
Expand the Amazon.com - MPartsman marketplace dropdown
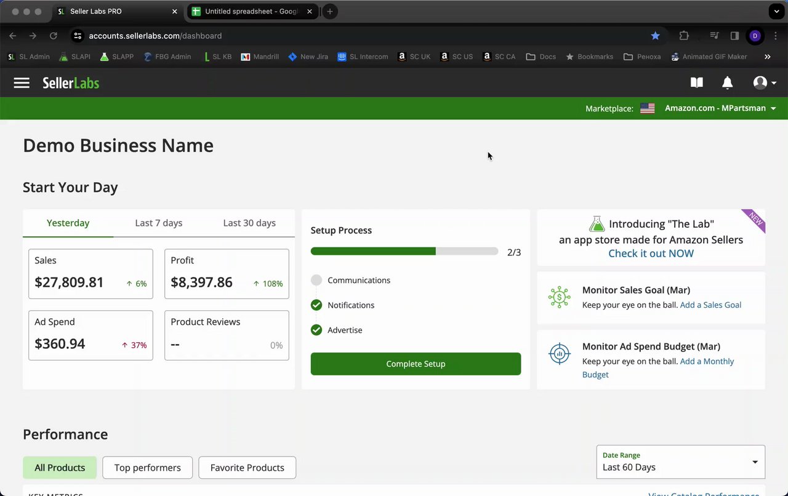[720, 108]
